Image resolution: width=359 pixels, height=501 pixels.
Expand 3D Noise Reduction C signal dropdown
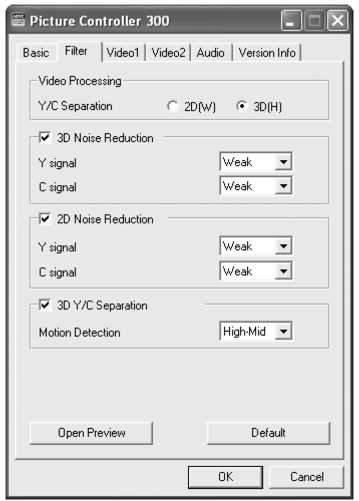[256, 186]
